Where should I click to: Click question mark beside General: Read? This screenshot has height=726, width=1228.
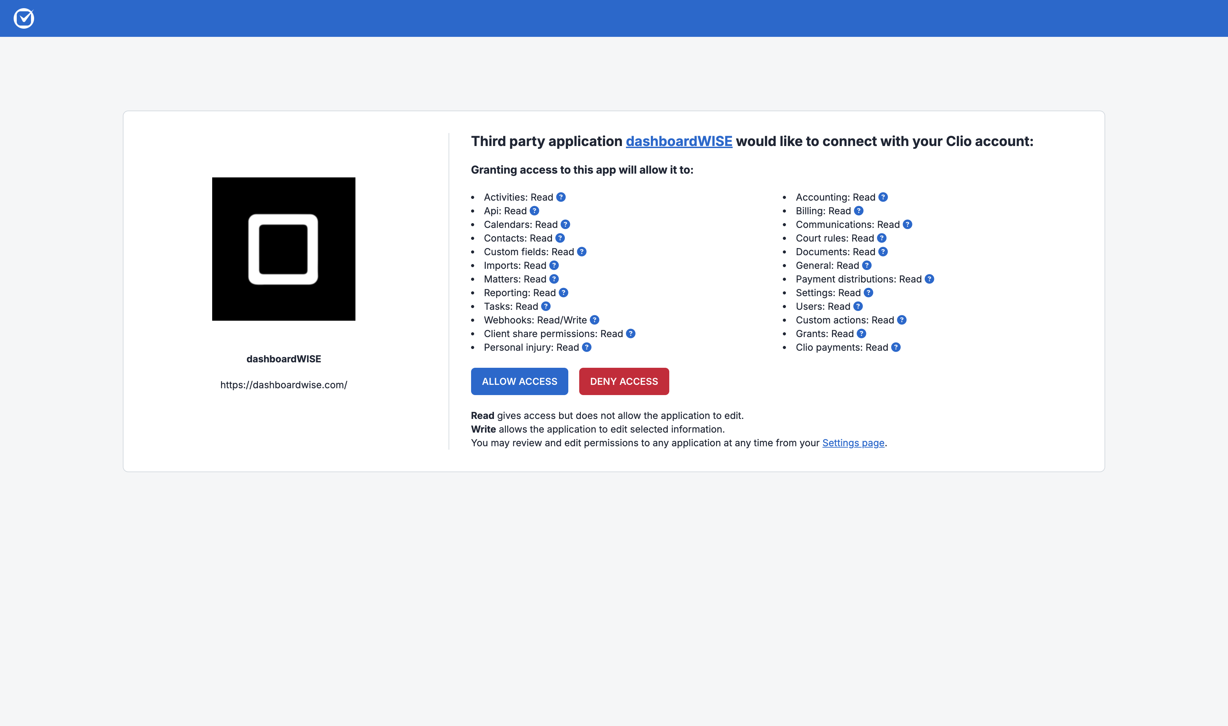click(x=867, y=266)
